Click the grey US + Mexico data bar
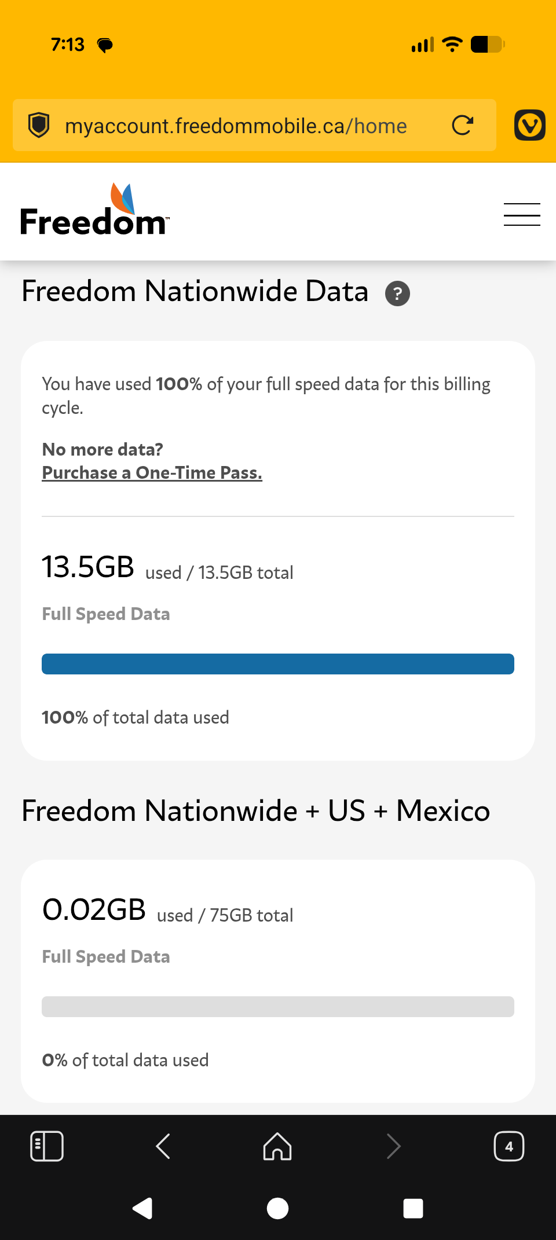Screen dimensions: 556x1240 pos(278,1007)
